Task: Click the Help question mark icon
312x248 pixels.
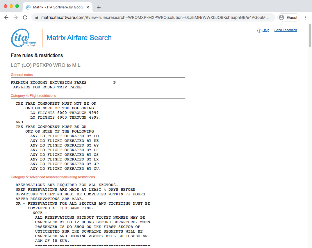Action: click(x=259, y=31)
